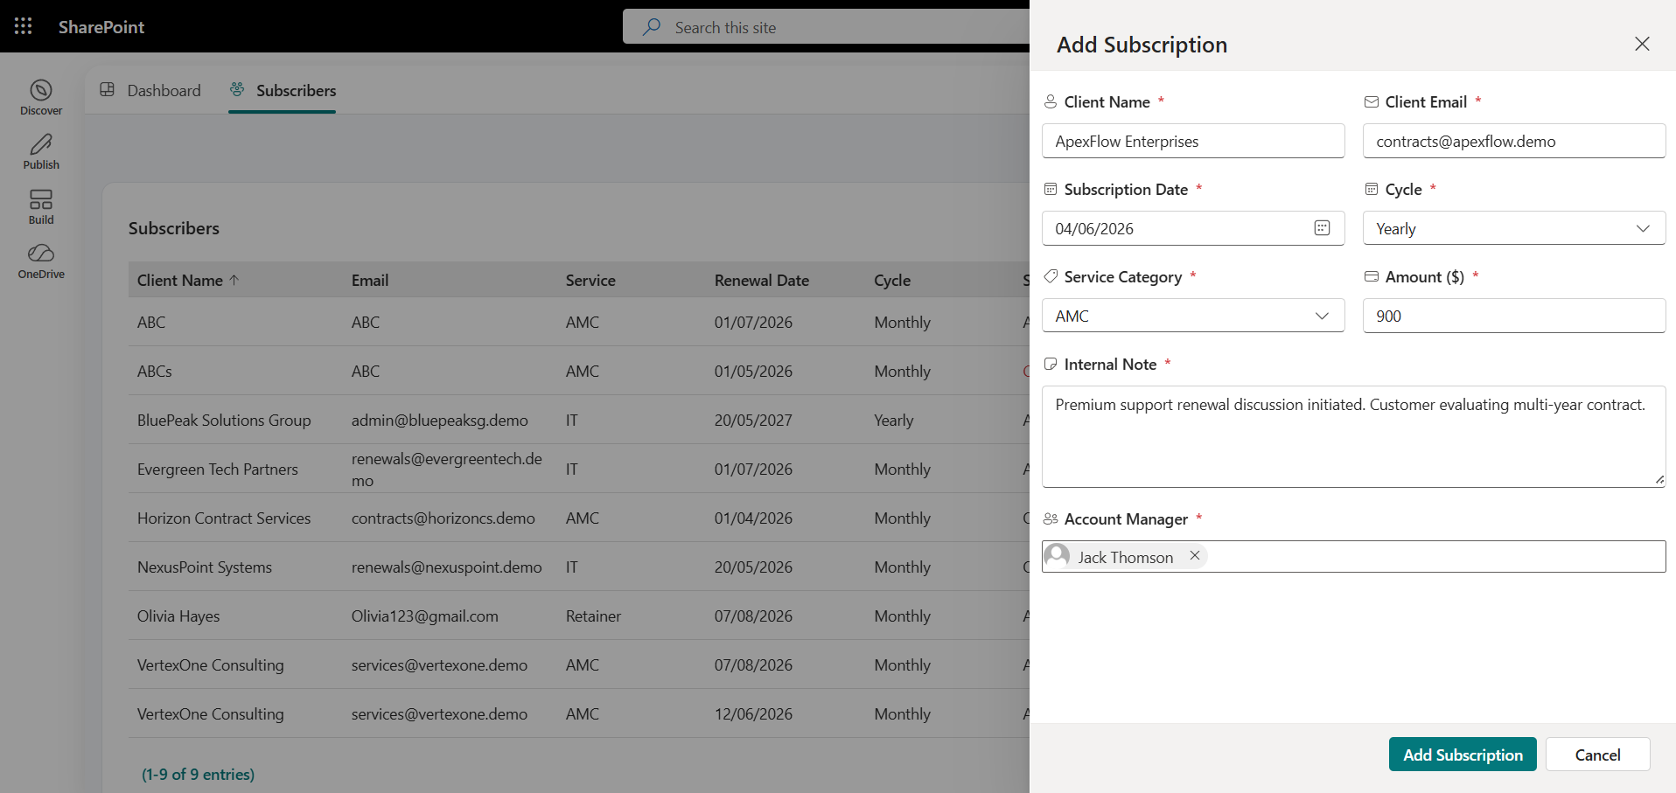Click the ABCs client name cell
Viewport: 1676px width, 793px height.
(x=155, y=371)
